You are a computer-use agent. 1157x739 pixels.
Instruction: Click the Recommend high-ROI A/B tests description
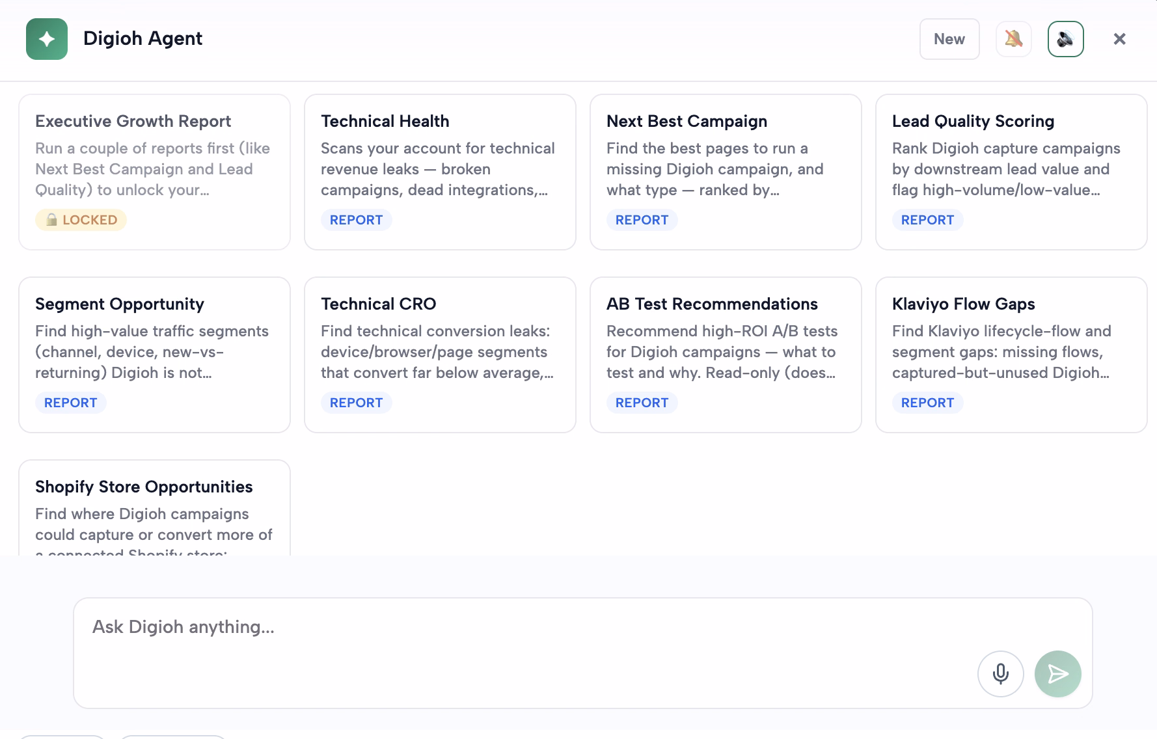tap(722, 352)
